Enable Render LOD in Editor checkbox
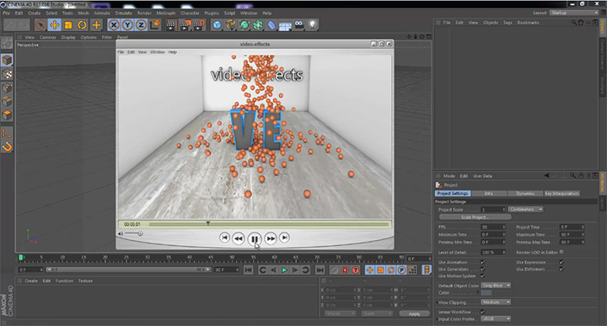Viewport: 607px width, 326px height. (x=561, y=252)
